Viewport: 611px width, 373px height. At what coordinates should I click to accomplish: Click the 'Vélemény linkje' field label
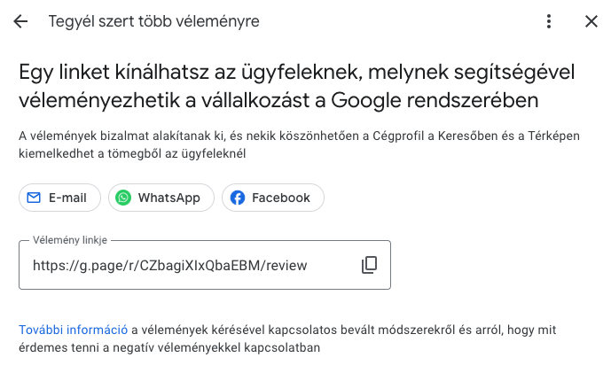[x=70, y=240]
